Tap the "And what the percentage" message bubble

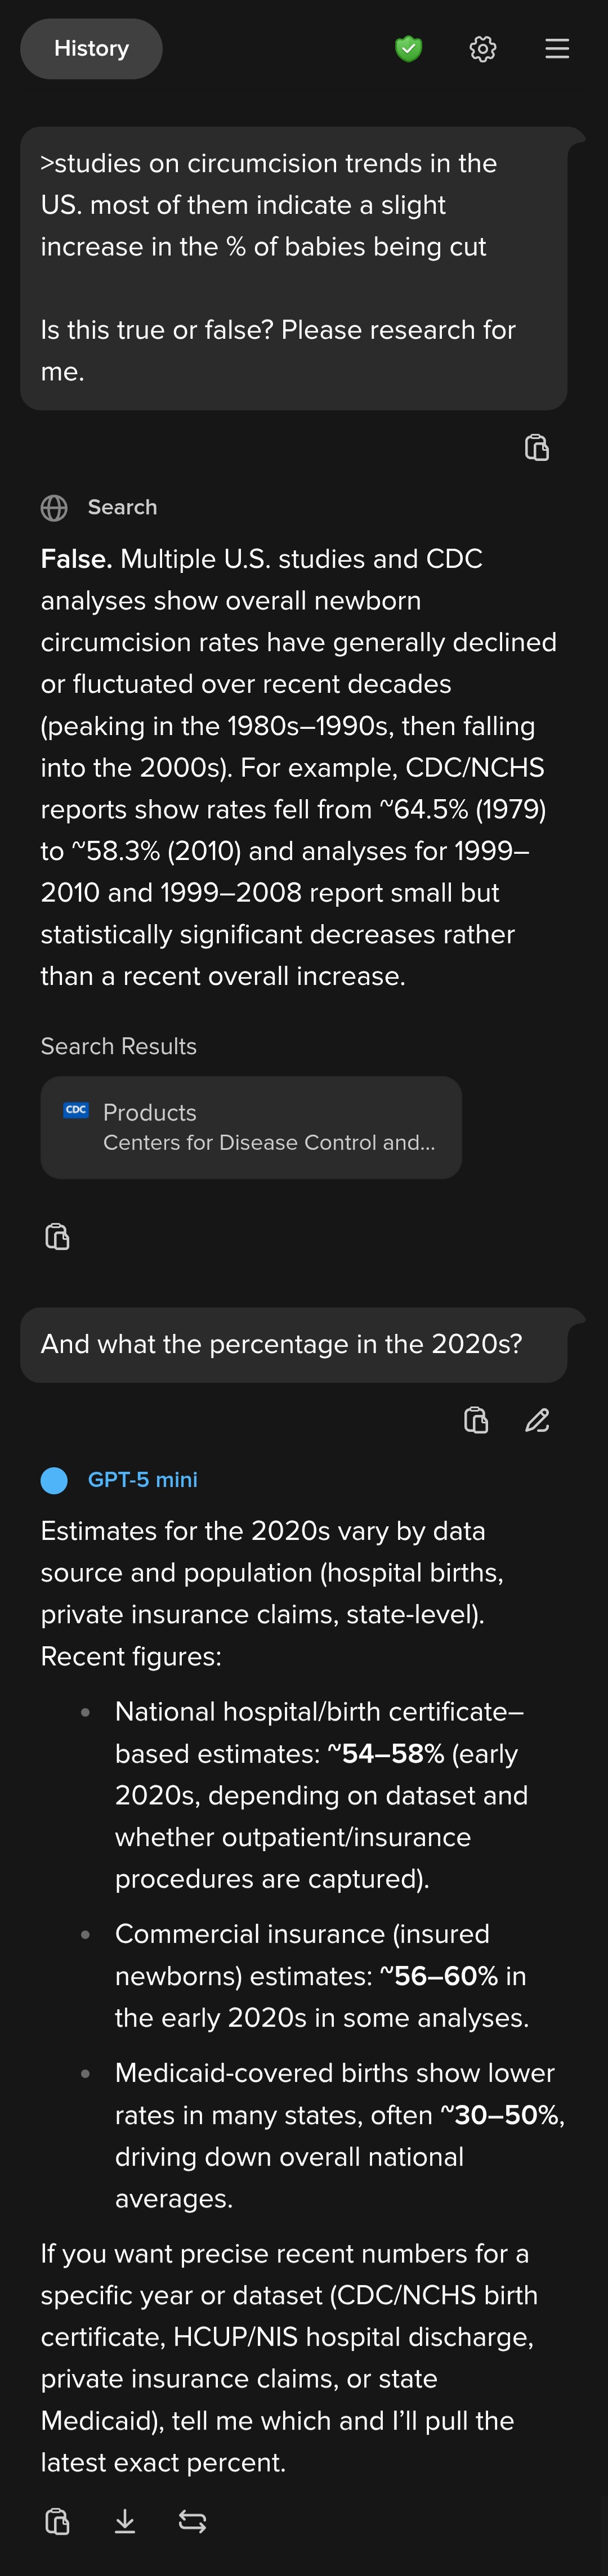pyautogui.click(x=293, y=1344)
